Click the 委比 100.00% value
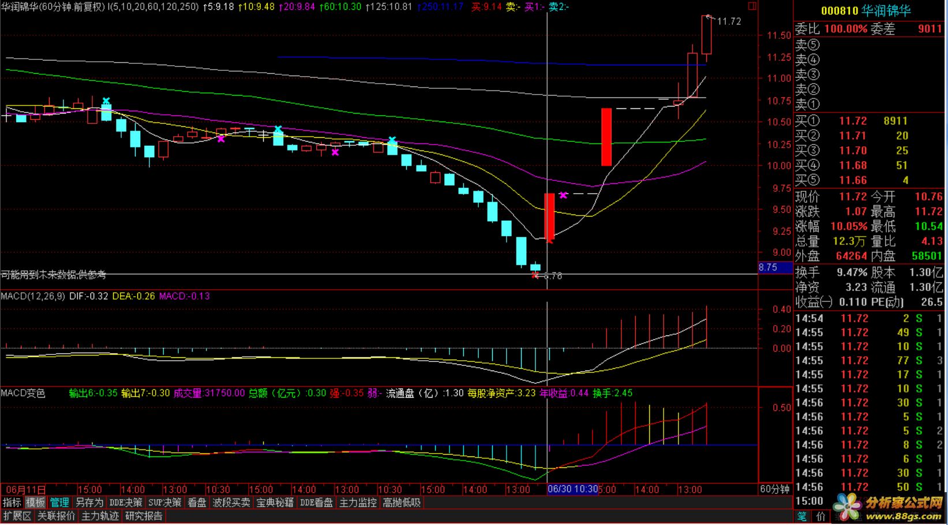The height and width of the screenshot is (525, 948). pyautogui.click(x=845, y=29)
